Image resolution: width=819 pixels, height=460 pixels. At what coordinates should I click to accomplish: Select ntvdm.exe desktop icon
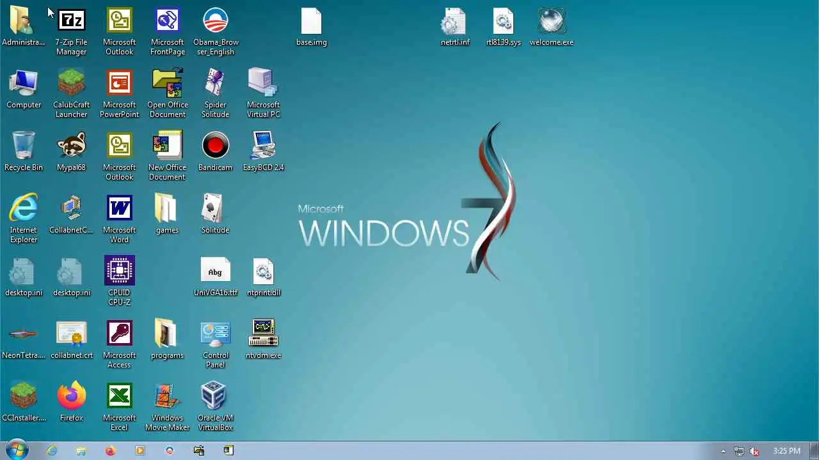coord(263,340)
